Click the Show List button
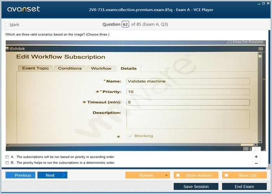Screen dimensions: 272x194 tap(244, 175)
